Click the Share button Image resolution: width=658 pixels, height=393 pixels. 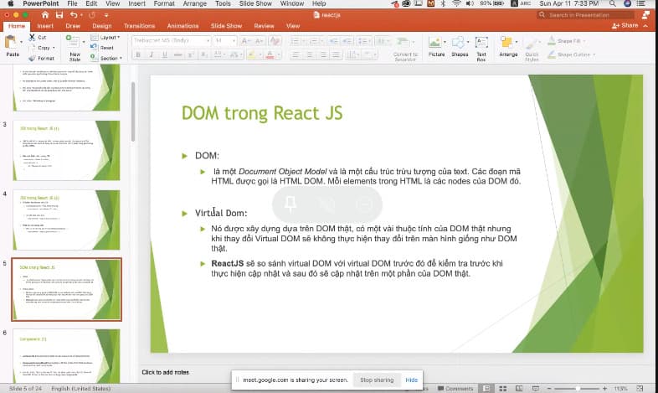pyautogui.click(x=628, y=26)
